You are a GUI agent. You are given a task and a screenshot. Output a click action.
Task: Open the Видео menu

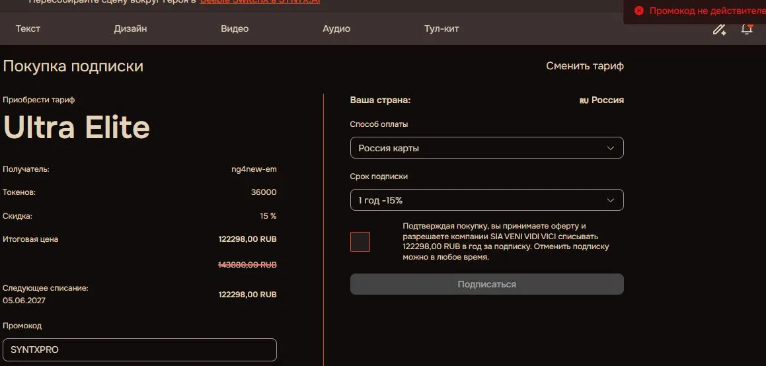pos(235,29)
